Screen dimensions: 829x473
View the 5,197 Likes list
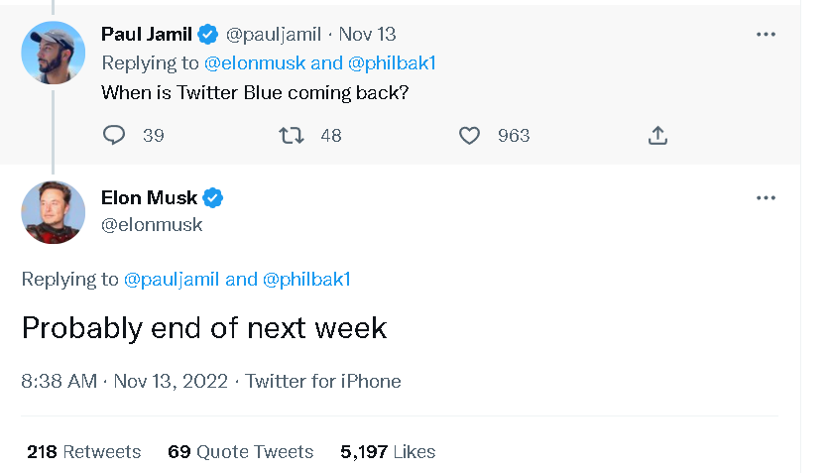click(388, 451)
